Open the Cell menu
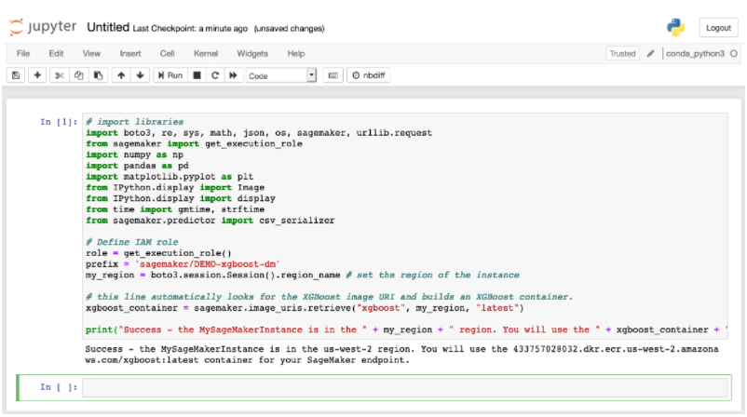The height and width of the screenshot is (417, 747). click(167, 54)
